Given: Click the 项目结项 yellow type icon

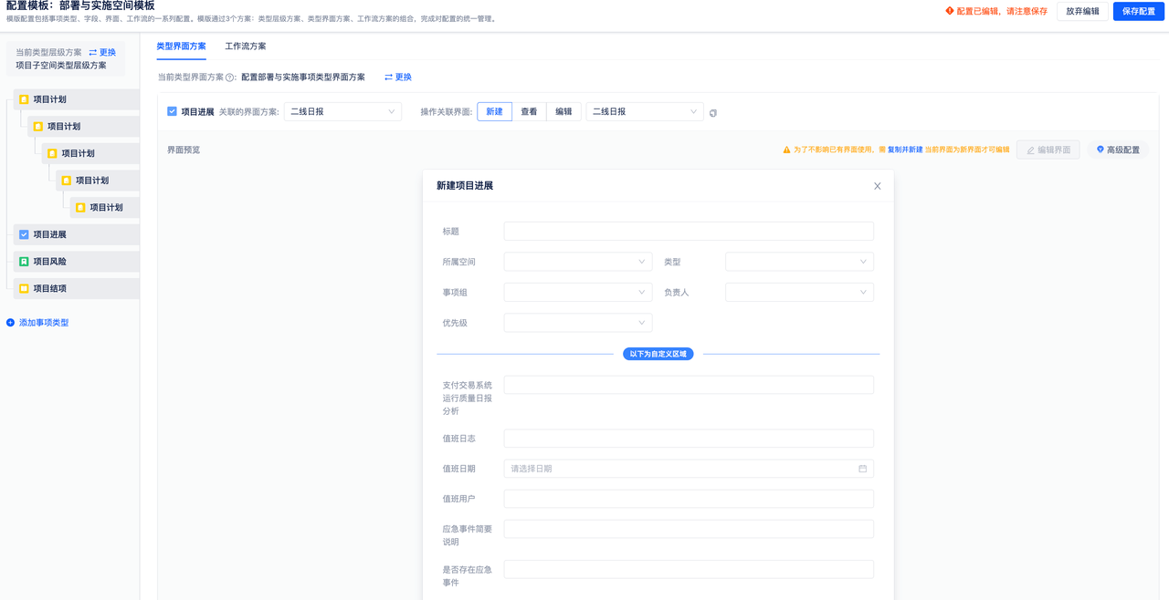Looking at the screenshot, I should tap(25, 288).
